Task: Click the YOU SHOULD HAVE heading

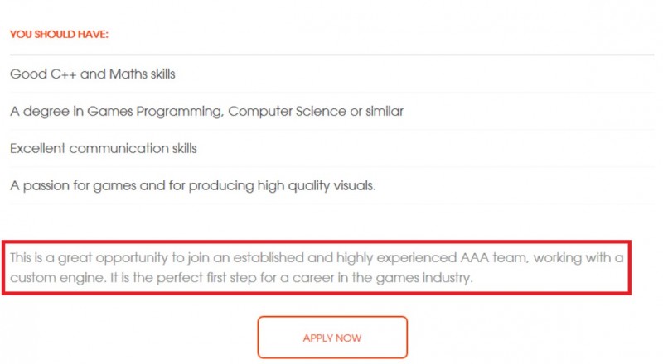Action: click(59, 34)
